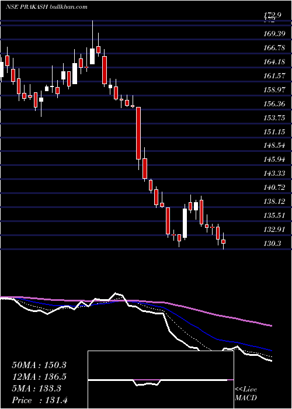The width and height of the screenshot is (292, 409).
Task: Click the 158.97 price axis label
Action: 274,90
